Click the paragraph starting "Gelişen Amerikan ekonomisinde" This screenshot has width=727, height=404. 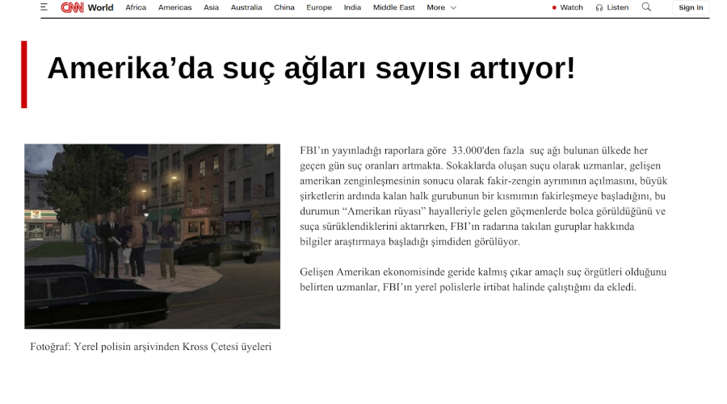483,280
